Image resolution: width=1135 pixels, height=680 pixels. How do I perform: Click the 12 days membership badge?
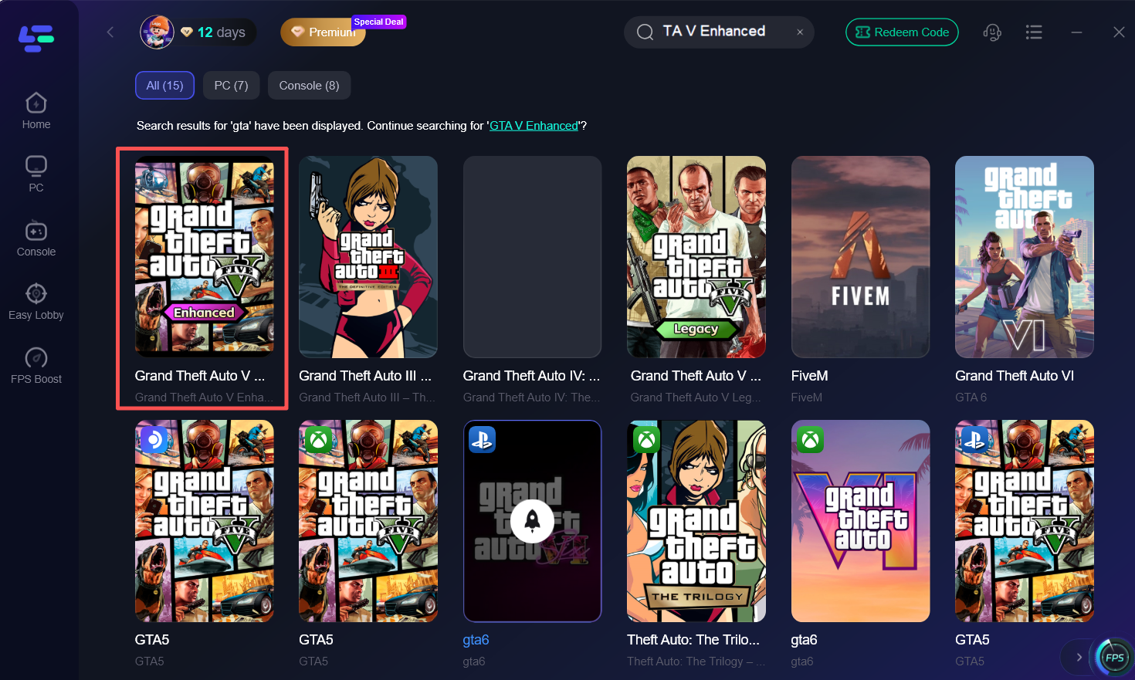[x=214, y=32]
